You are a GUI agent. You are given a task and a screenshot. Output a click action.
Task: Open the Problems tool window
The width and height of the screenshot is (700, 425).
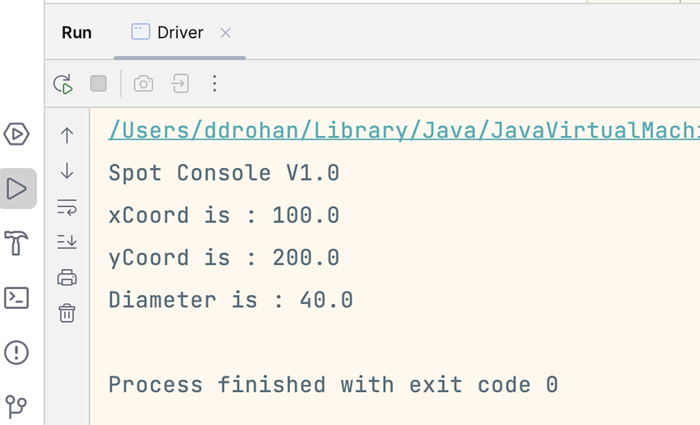[x=16, y=353]
